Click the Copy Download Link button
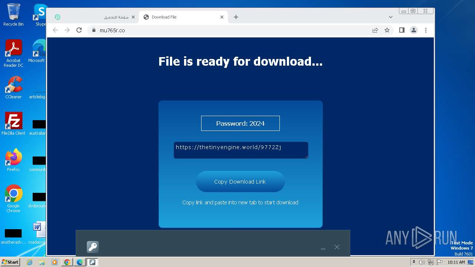 coord(240,182)
